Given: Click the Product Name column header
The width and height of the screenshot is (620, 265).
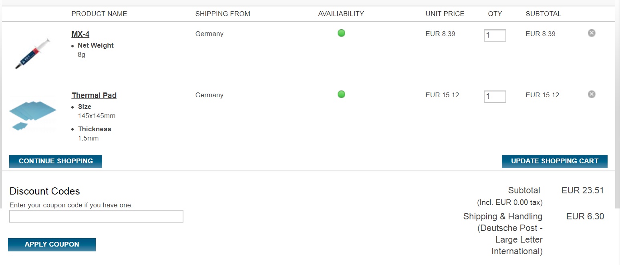Looking at the screenshot, I should pyautogui.click(x=99, y=14).
